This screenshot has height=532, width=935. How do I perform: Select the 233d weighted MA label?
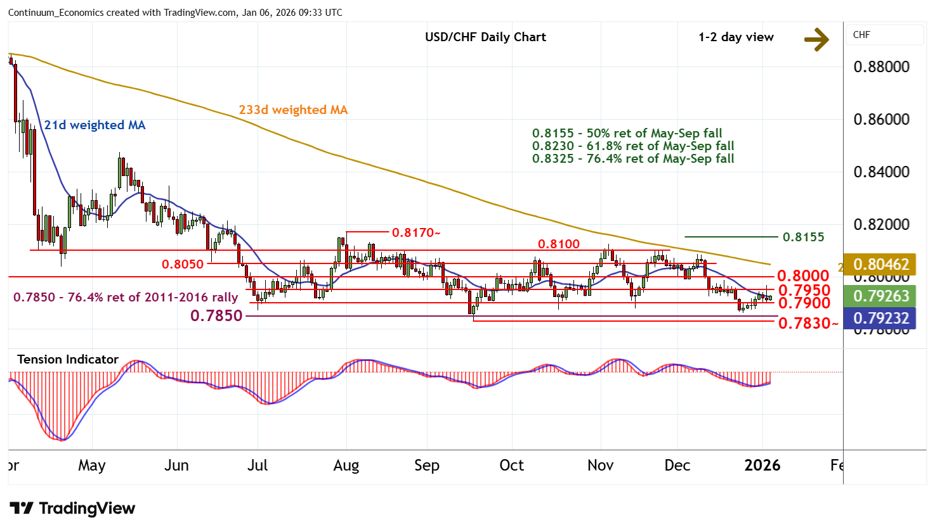coord(293,110)
